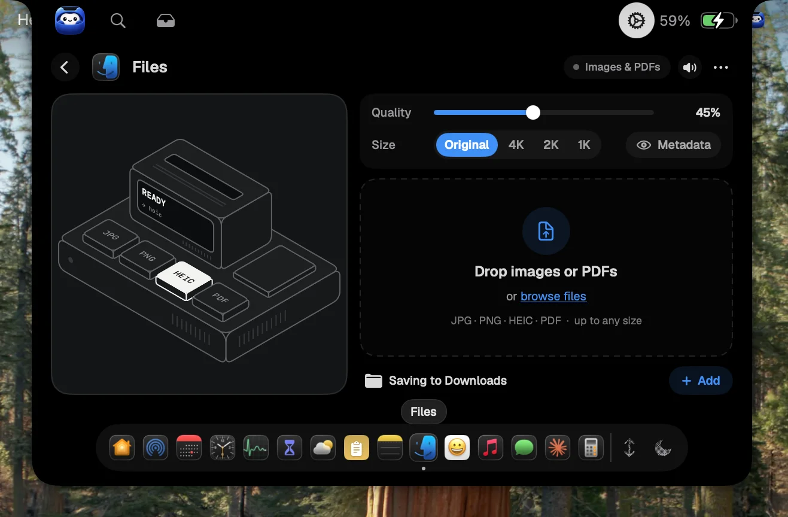This screenshot has width=788, height=517.
Task: Click the crescent moon icon in dock
Action: [x=662, y=448]
